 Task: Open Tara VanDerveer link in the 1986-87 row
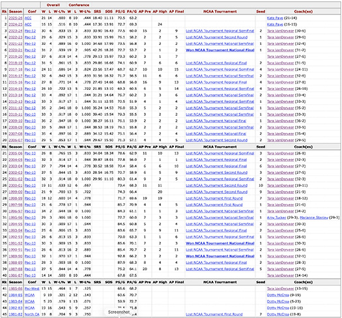280,275
